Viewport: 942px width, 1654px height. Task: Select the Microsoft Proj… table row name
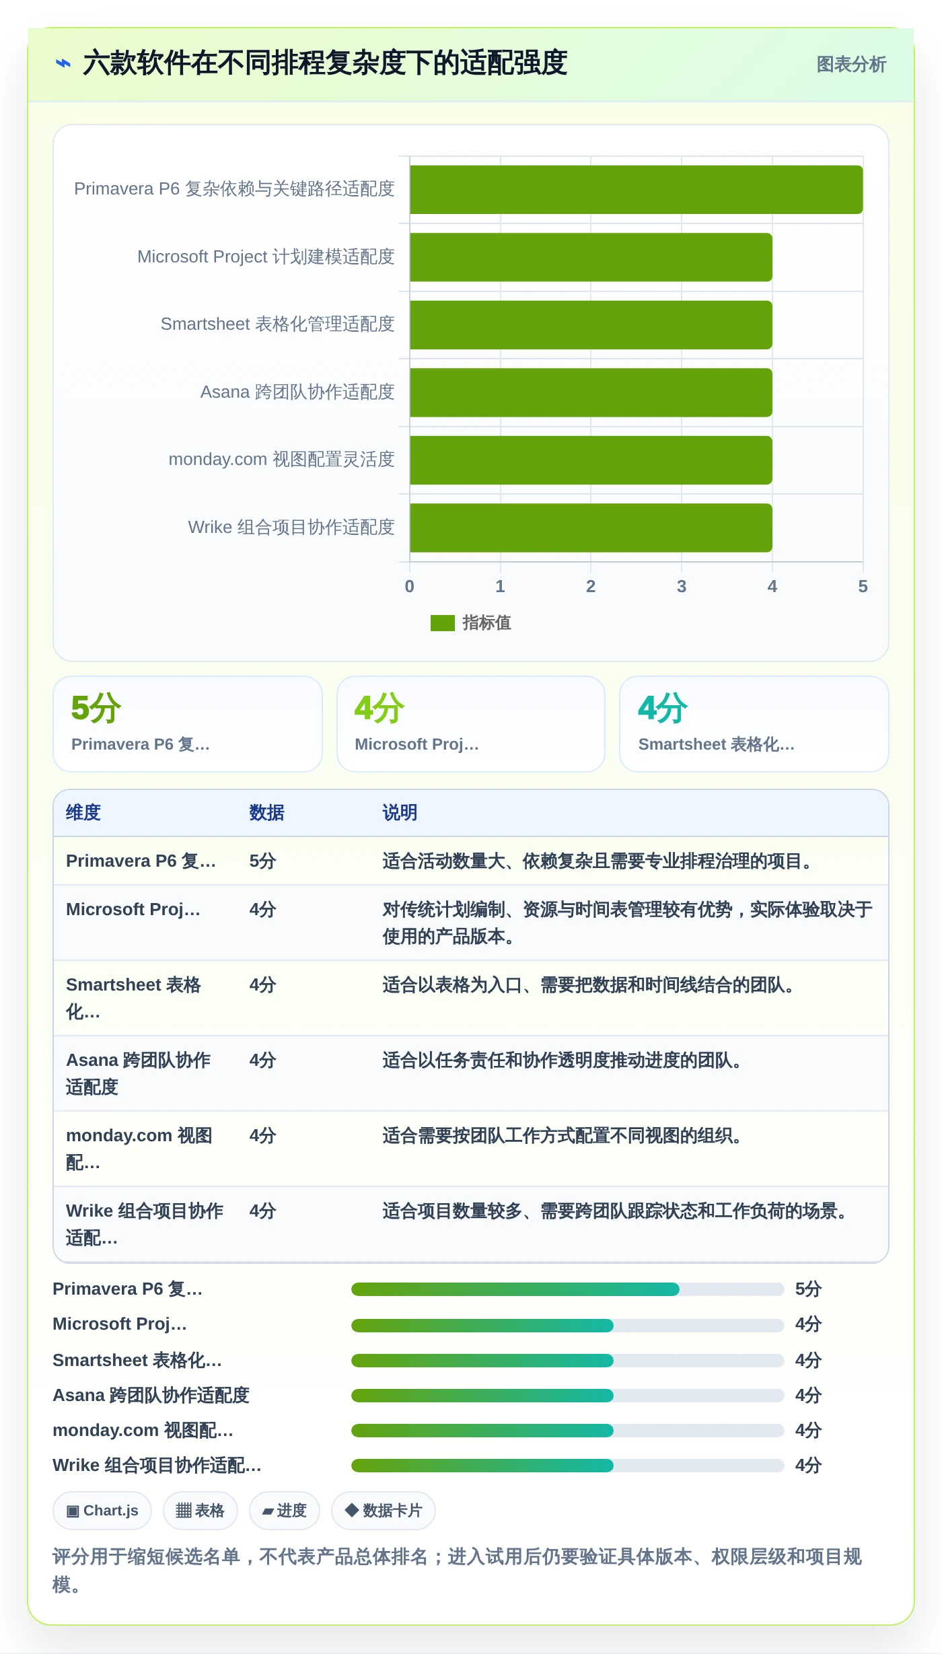pyautogui.click(x=133, y=910)
